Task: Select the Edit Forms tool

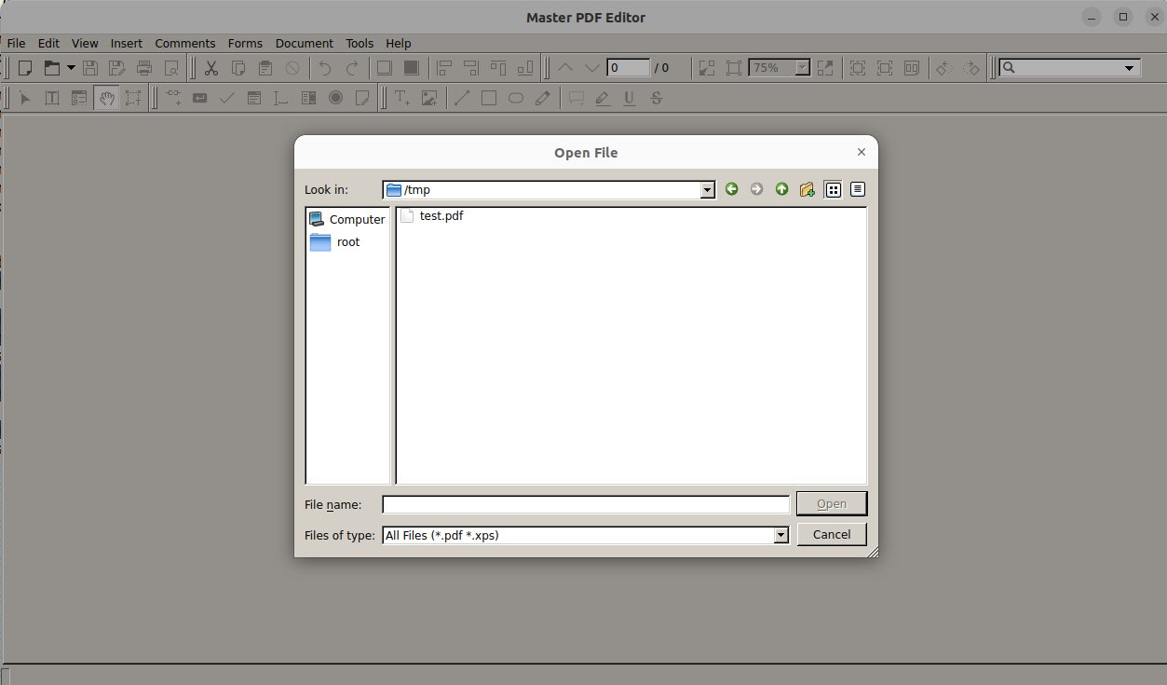Action: click(79, 98)
